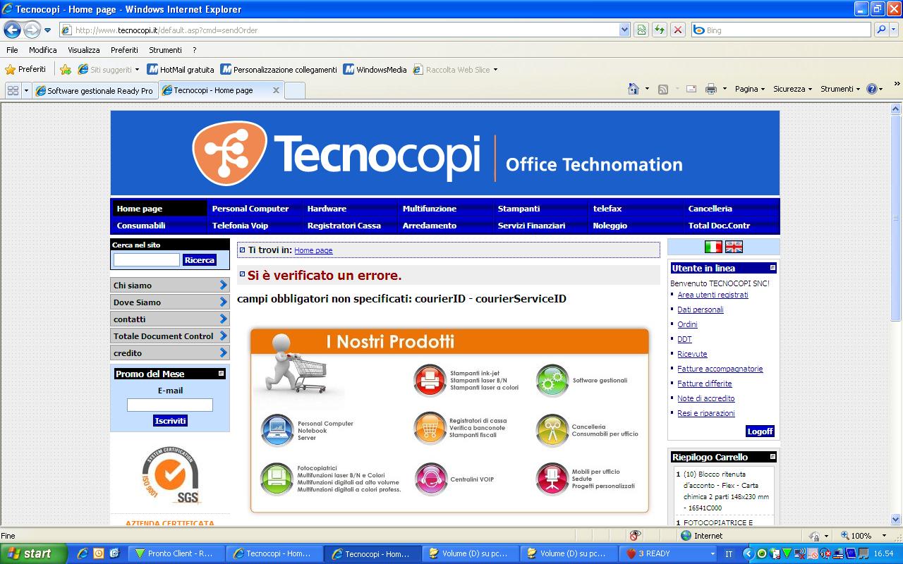Click the Cancelleria yellow scissors icon
Screen dimensions: 903x564
552,430
